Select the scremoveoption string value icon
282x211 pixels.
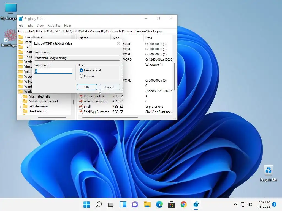[81, 101]
